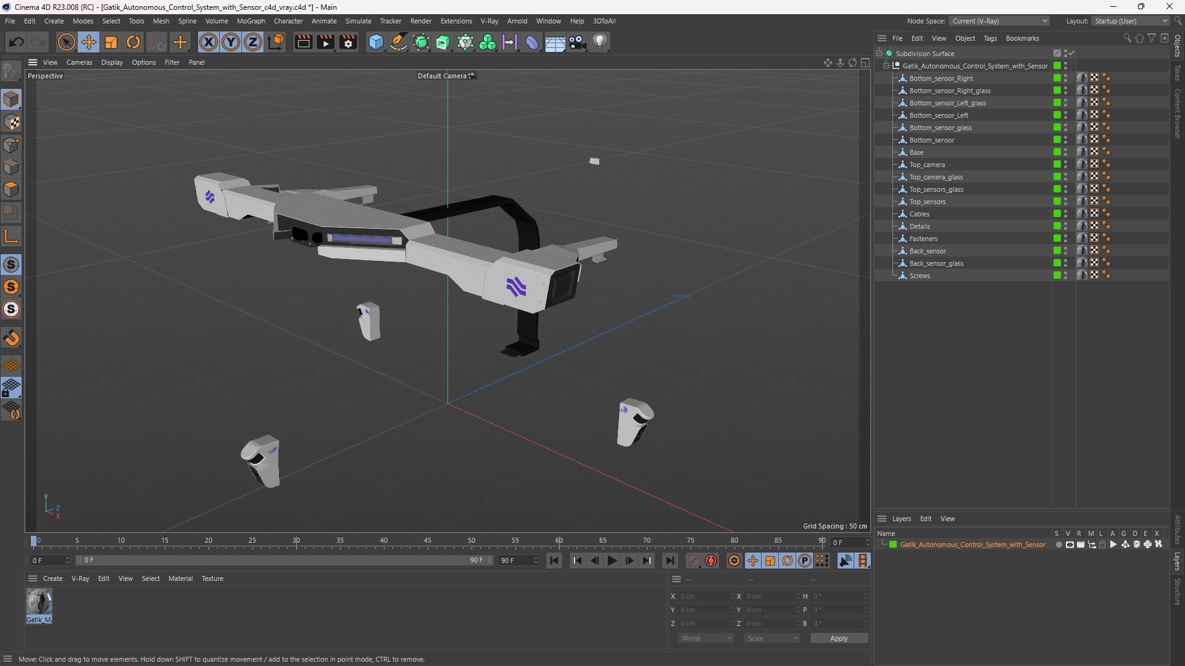The image size is (1185, 666).
Task: Collapse the Subdivision Surface tree node
Action: coord(879,54)
